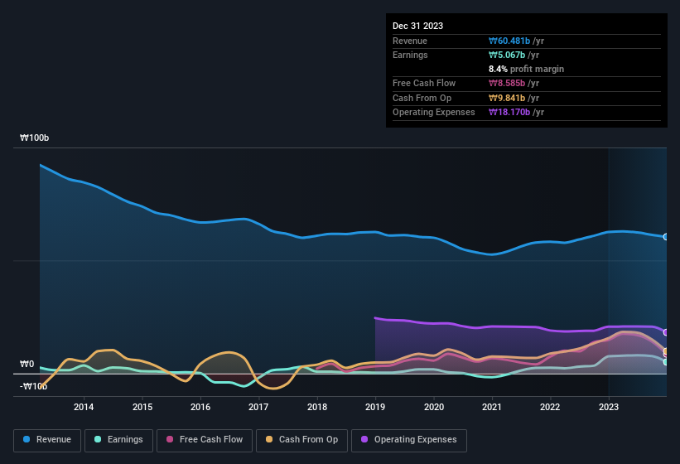680x464 pixels.
Task: Toggle the Free Cash Flow legend series
Action: tap(205, 440)
